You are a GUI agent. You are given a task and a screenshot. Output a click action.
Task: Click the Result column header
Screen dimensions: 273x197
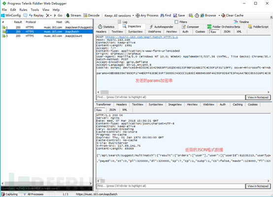click(x=18, y=22)
